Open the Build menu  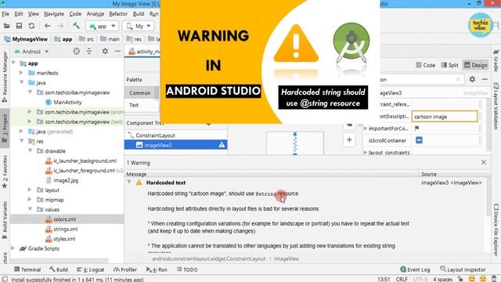click(139, 14)
